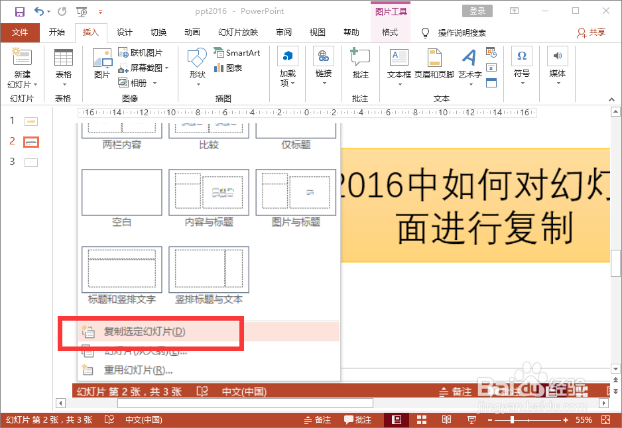Open the 链接 links dropdown
Screen dimensions: 622x428
[x=324, y=66]
